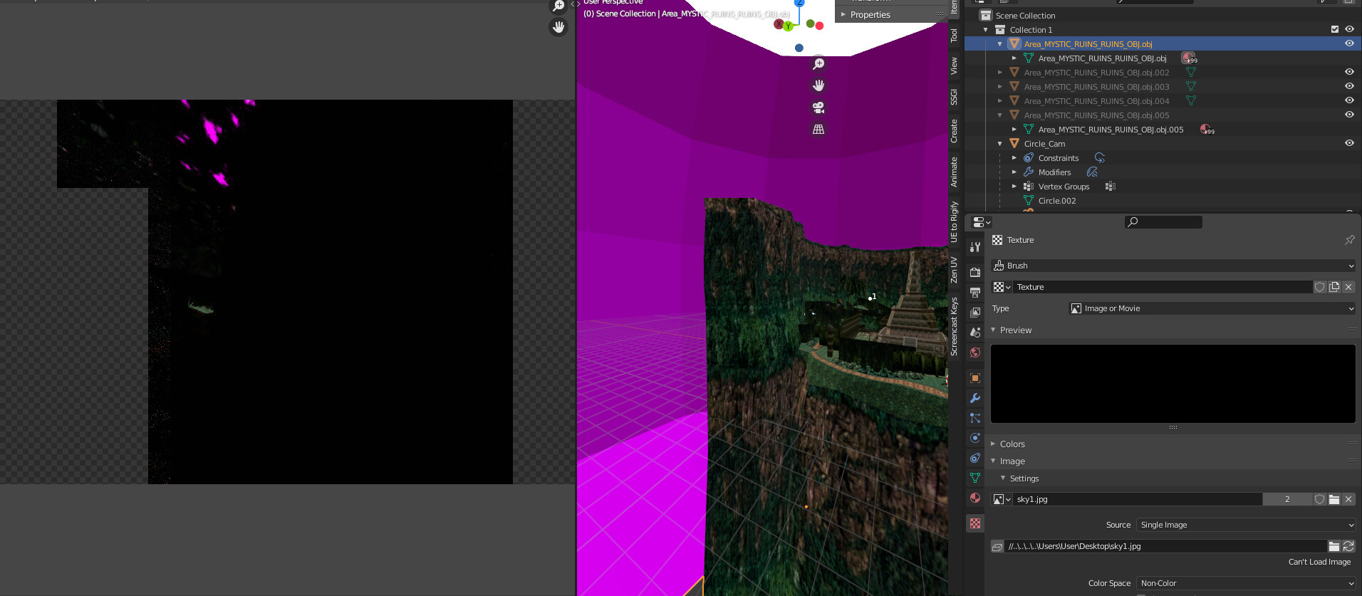The image size is (1362, 596).
Task: Toggle visibility of Circle_Cam
Action: 1349,143
